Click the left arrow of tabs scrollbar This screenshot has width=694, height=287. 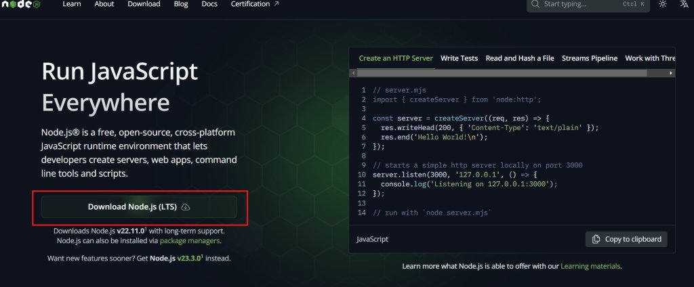click(x=354, y=72)
